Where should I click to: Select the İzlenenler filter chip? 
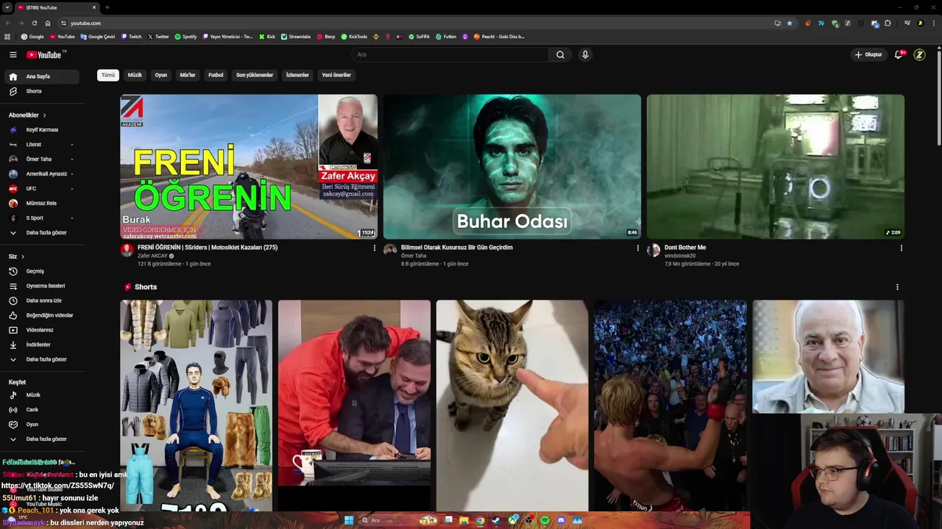[297, 75]
